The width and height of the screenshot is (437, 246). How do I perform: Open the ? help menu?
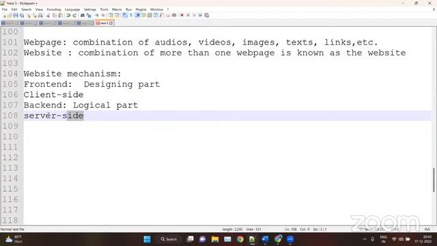[168, 10]
